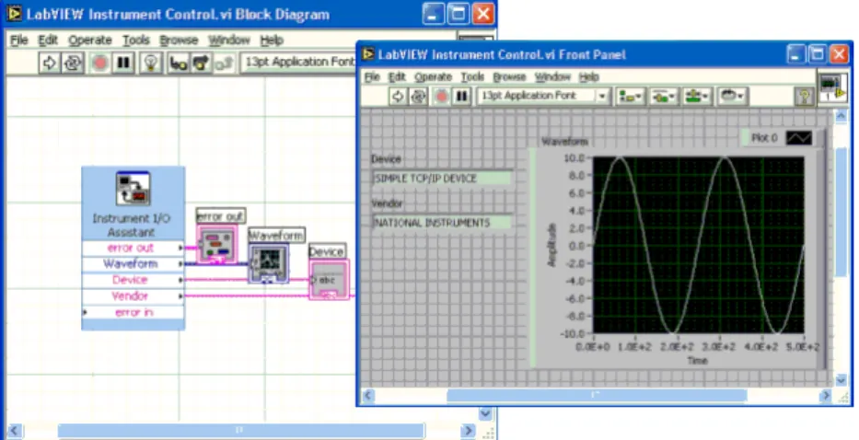
Task: Open Tools menu in Block Diagram window
Action: point(136,40)
